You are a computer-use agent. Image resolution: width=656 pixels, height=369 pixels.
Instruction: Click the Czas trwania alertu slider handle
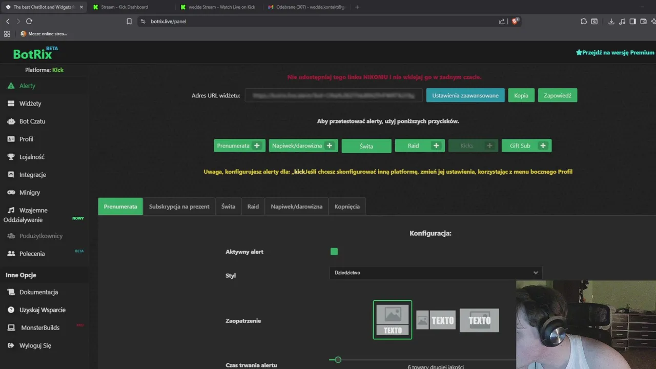(x=338, y=360)
